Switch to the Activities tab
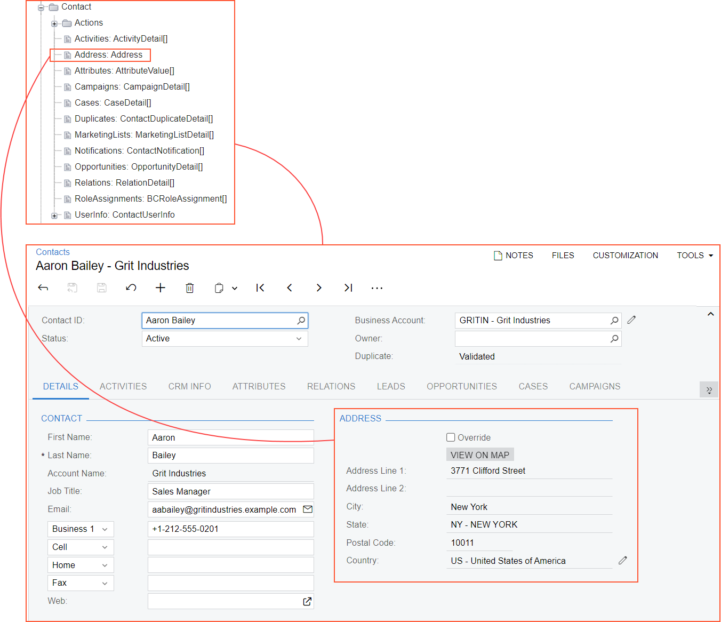 tap(123, 386)
